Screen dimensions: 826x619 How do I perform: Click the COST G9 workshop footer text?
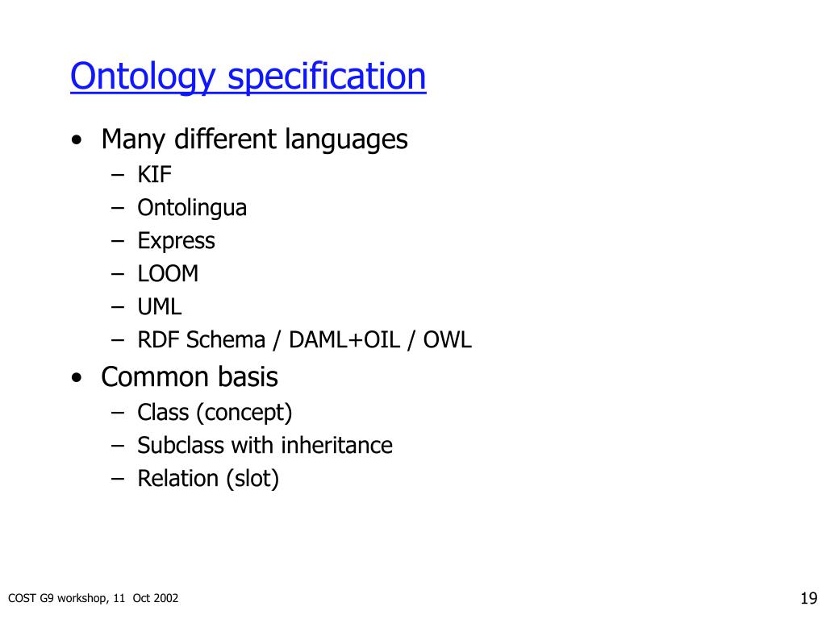tap(94, 598)
